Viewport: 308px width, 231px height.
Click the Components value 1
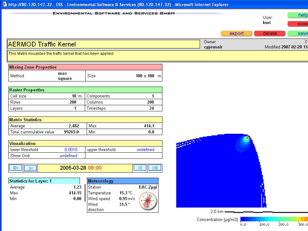pos(153,96)
